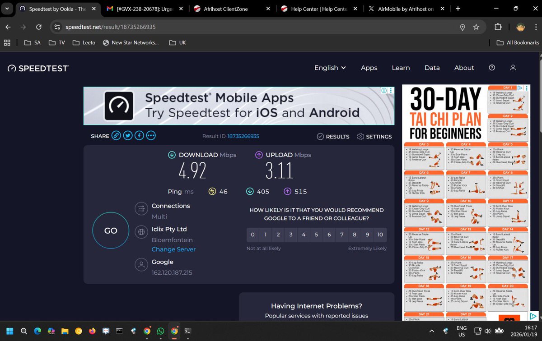Open the ad info icon on Speedtest Mobile Apps banner
Screen dimensions: 542x341
(384, 90)
